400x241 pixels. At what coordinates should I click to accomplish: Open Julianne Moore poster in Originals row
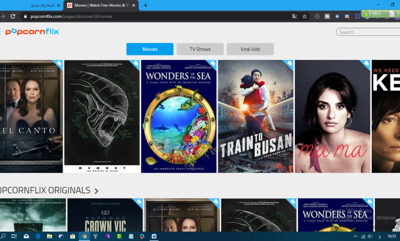[x=182, y=215]
